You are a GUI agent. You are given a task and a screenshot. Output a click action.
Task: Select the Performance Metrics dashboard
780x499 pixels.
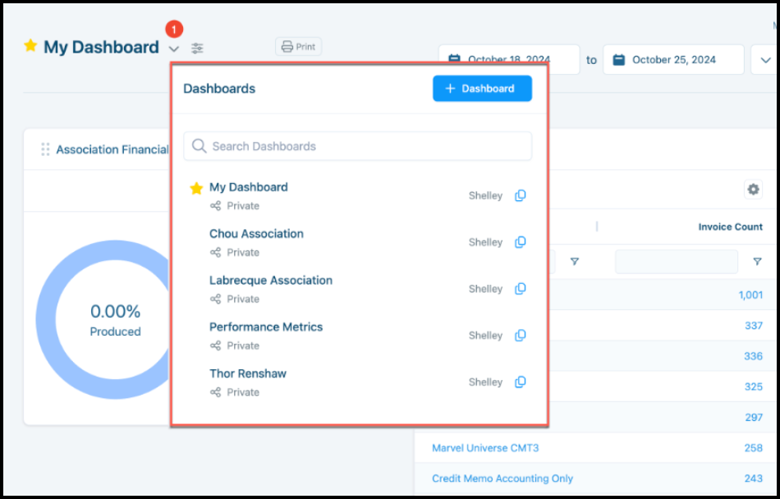coord(266,327)
